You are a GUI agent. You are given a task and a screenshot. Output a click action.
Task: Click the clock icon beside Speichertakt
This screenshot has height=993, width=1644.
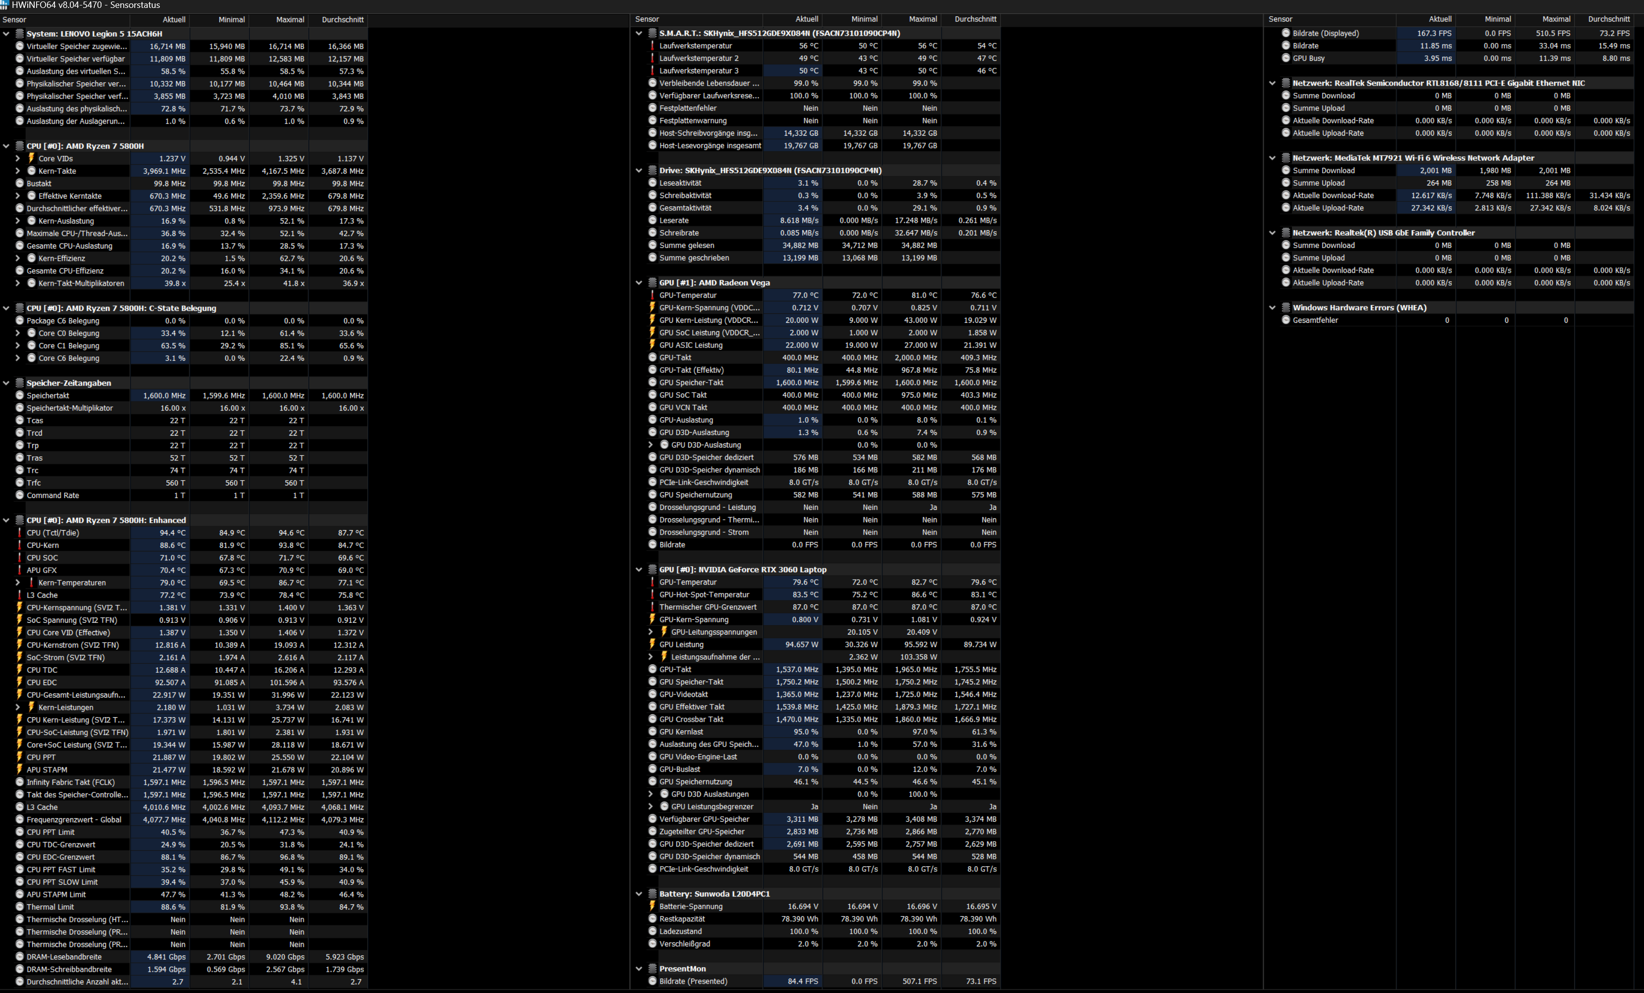19,396
